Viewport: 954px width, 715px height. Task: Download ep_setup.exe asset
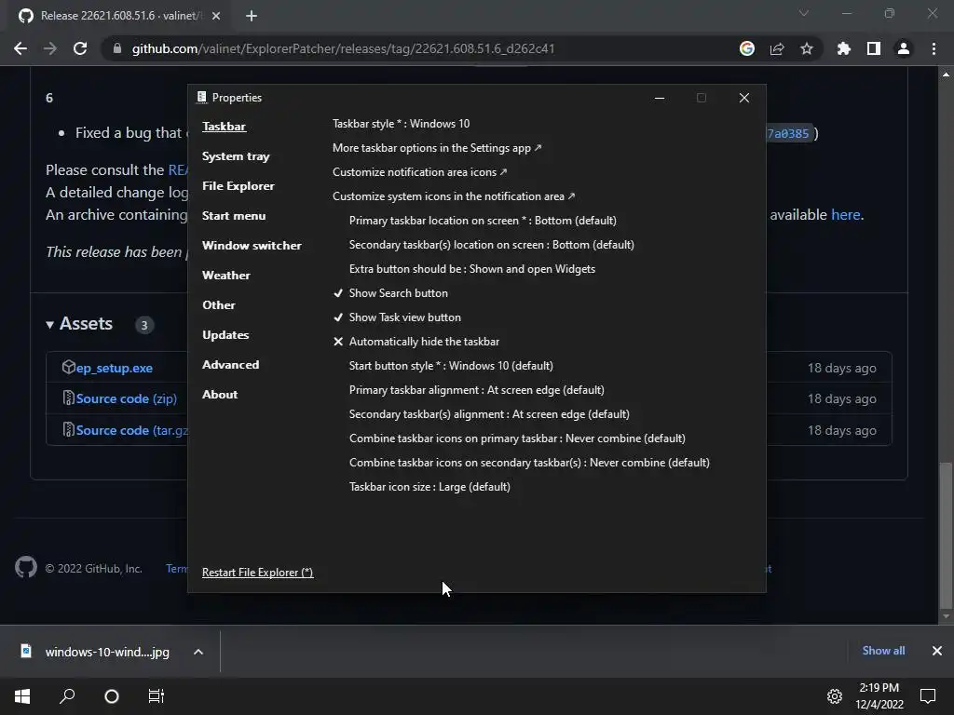(114, 368)
